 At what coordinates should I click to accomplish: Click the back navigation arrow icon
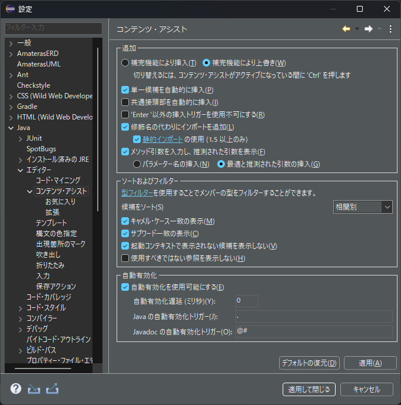pos(346,29)
